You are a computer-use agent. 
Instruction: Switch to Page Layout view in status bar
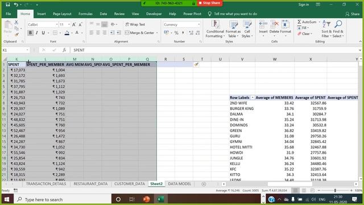click(x=304, y=190)
